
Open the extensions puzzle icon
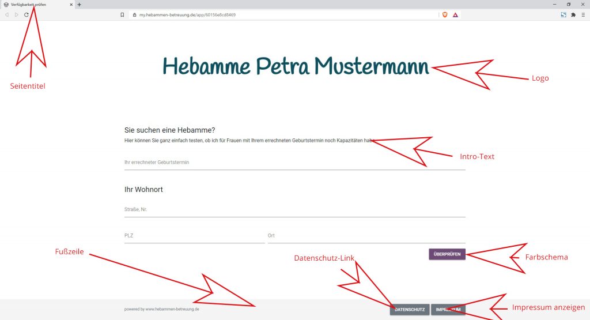click(x=573, y=15)
